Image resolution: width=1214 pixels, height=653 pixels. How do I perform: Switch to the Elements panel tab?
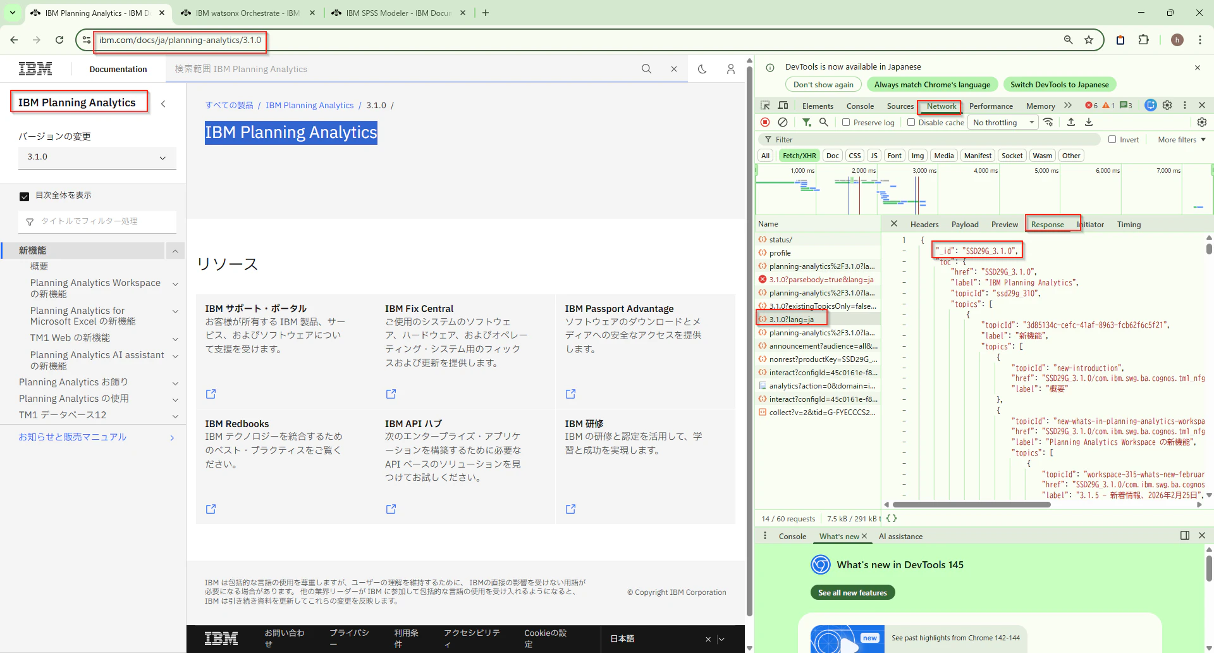(x=818, y=106)
